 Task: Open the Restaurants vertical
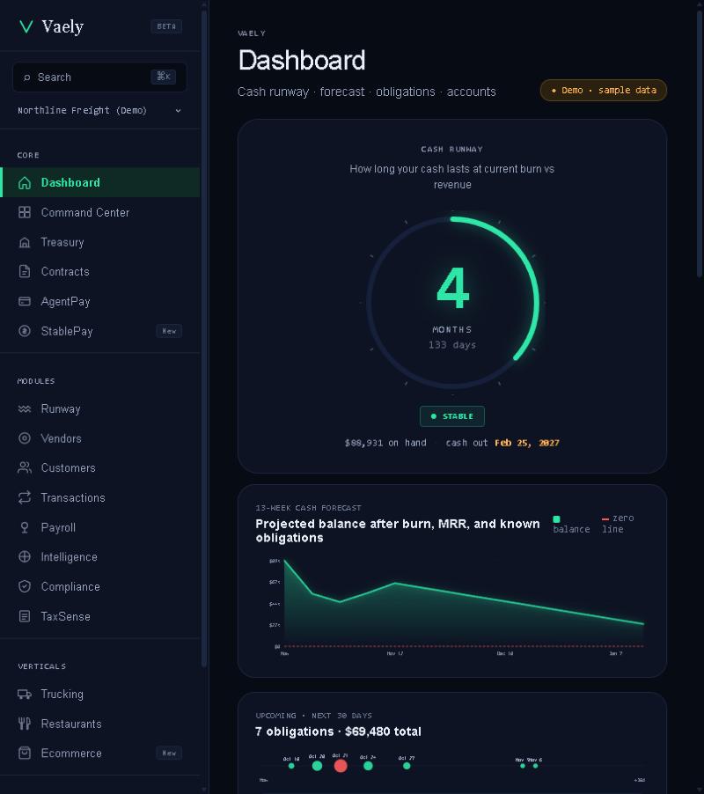tap(100, 724)
